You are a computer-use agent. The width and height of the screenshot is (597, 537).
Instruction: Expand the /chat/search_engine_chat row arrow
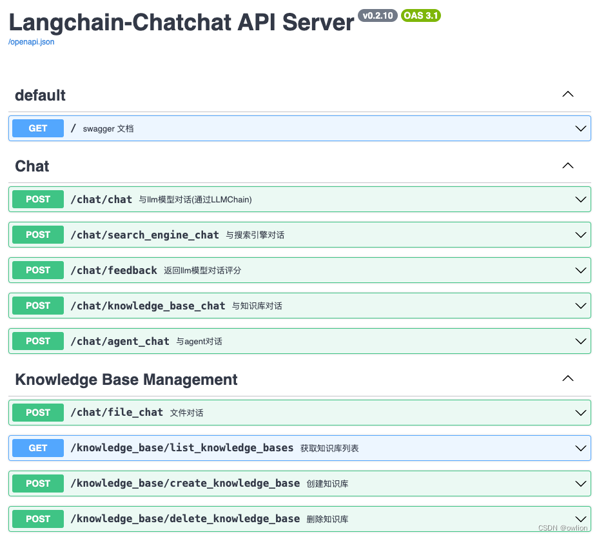pos(581,235)
